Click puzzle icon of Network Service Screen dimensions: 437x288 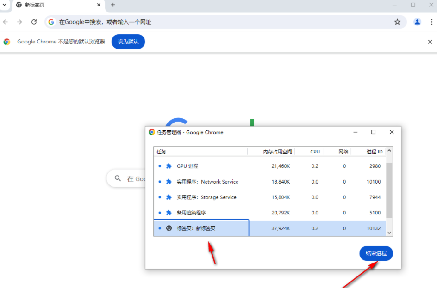(x=169, y=182)
